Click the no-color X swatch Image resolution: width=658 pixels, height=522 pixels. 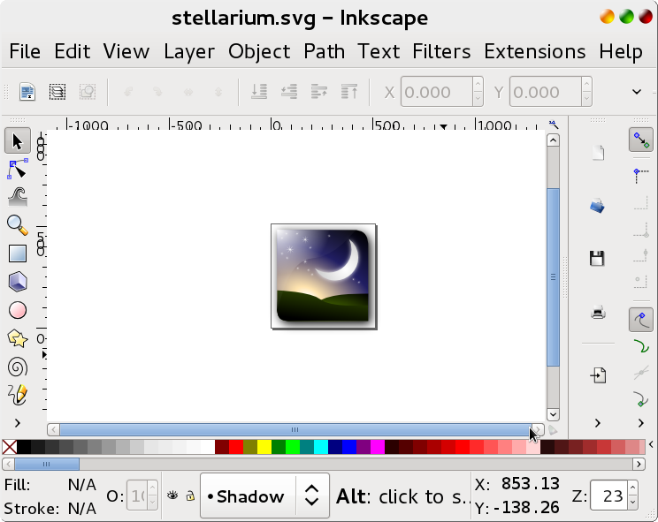pos(9,447)
